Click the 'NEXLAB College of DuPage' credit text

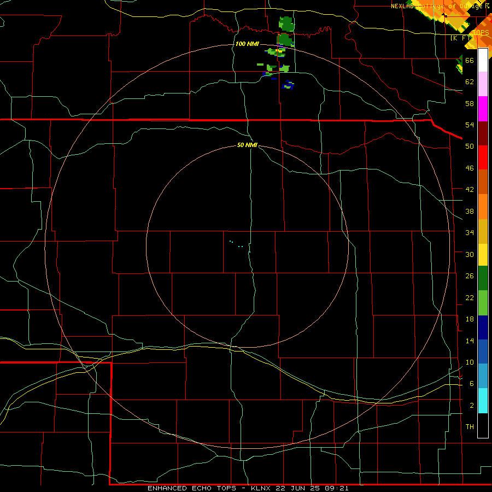pos(438,6)
